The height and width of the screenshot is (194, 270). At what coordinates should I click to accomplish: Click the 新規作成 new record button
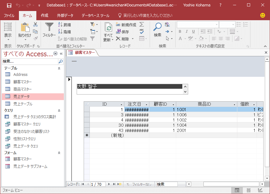pyautogui.click(x=126, y=25)
